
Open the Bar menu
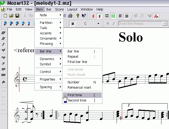[x=49, y=9]
